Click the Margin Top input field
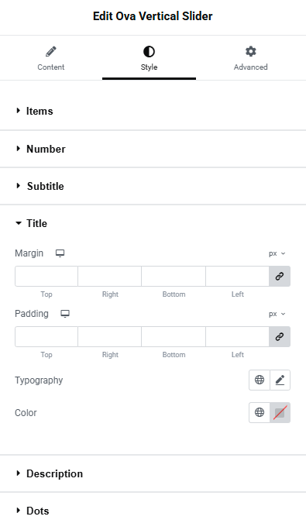This screenshot has width=306, height=530. (46, 276)
